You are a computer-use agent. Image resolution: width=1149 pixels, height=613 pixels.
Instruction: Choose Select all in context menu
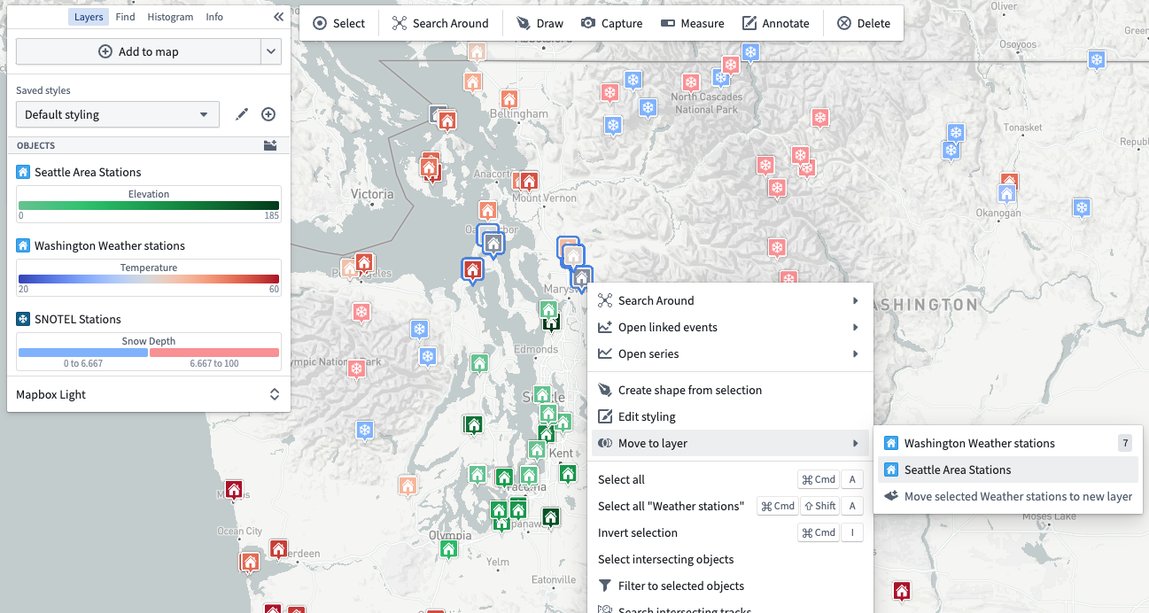click(730, 479)
